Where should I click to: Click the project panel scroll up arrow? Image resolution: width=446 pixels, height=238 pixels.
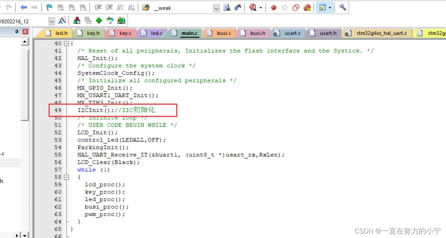(x=24, y=42)
